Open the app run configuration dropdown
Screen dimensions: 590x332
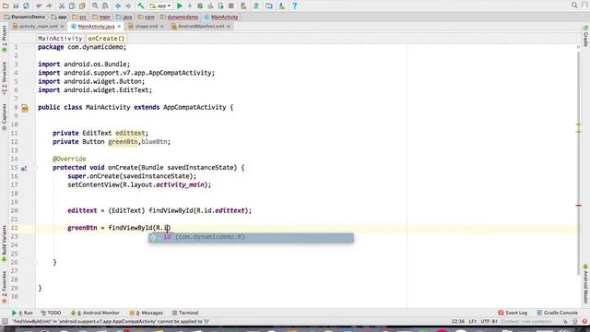click(160, 6)
